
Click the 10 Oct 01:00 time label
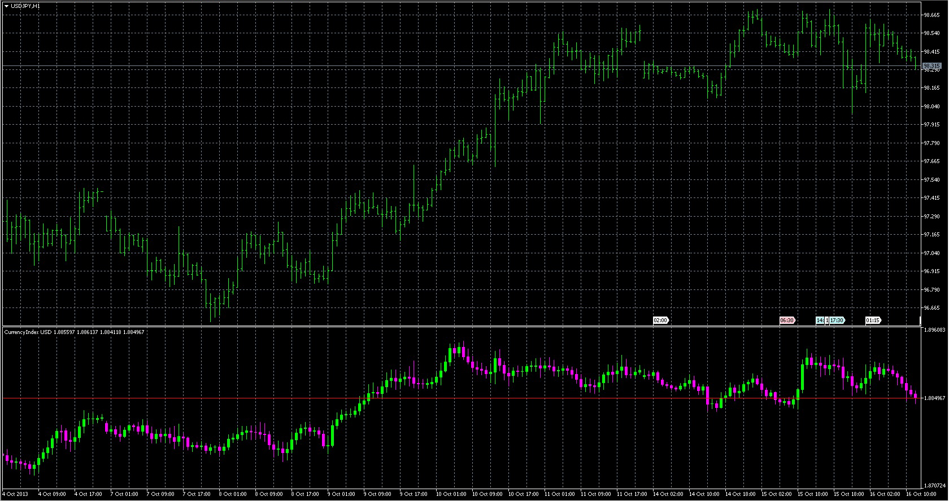click(x=450, y=494)
